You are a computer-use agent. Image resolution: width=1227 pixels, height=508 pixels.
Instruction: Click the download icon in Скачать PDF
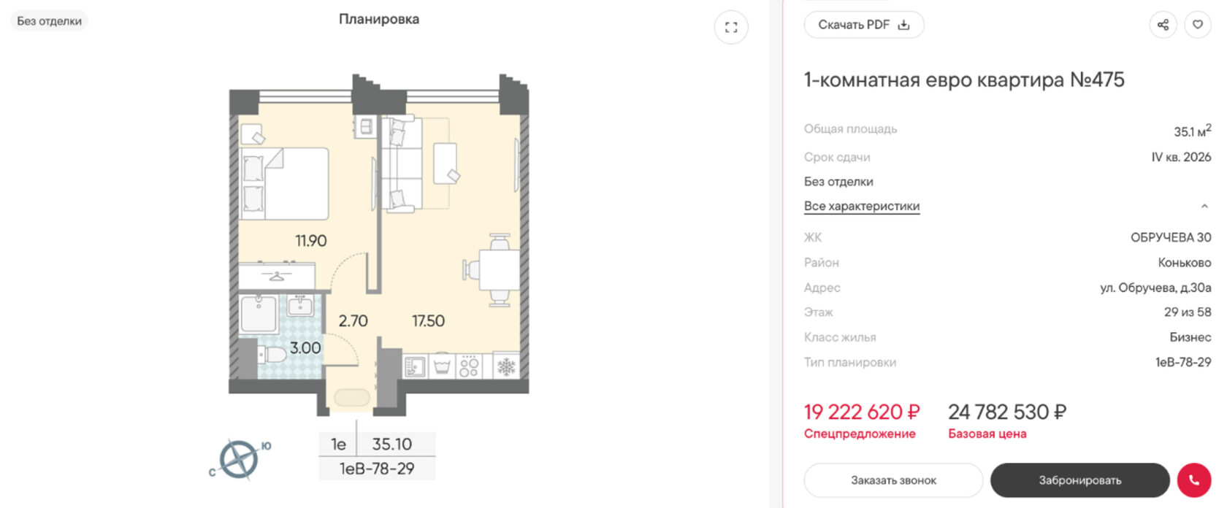click(x=903, y=25)
